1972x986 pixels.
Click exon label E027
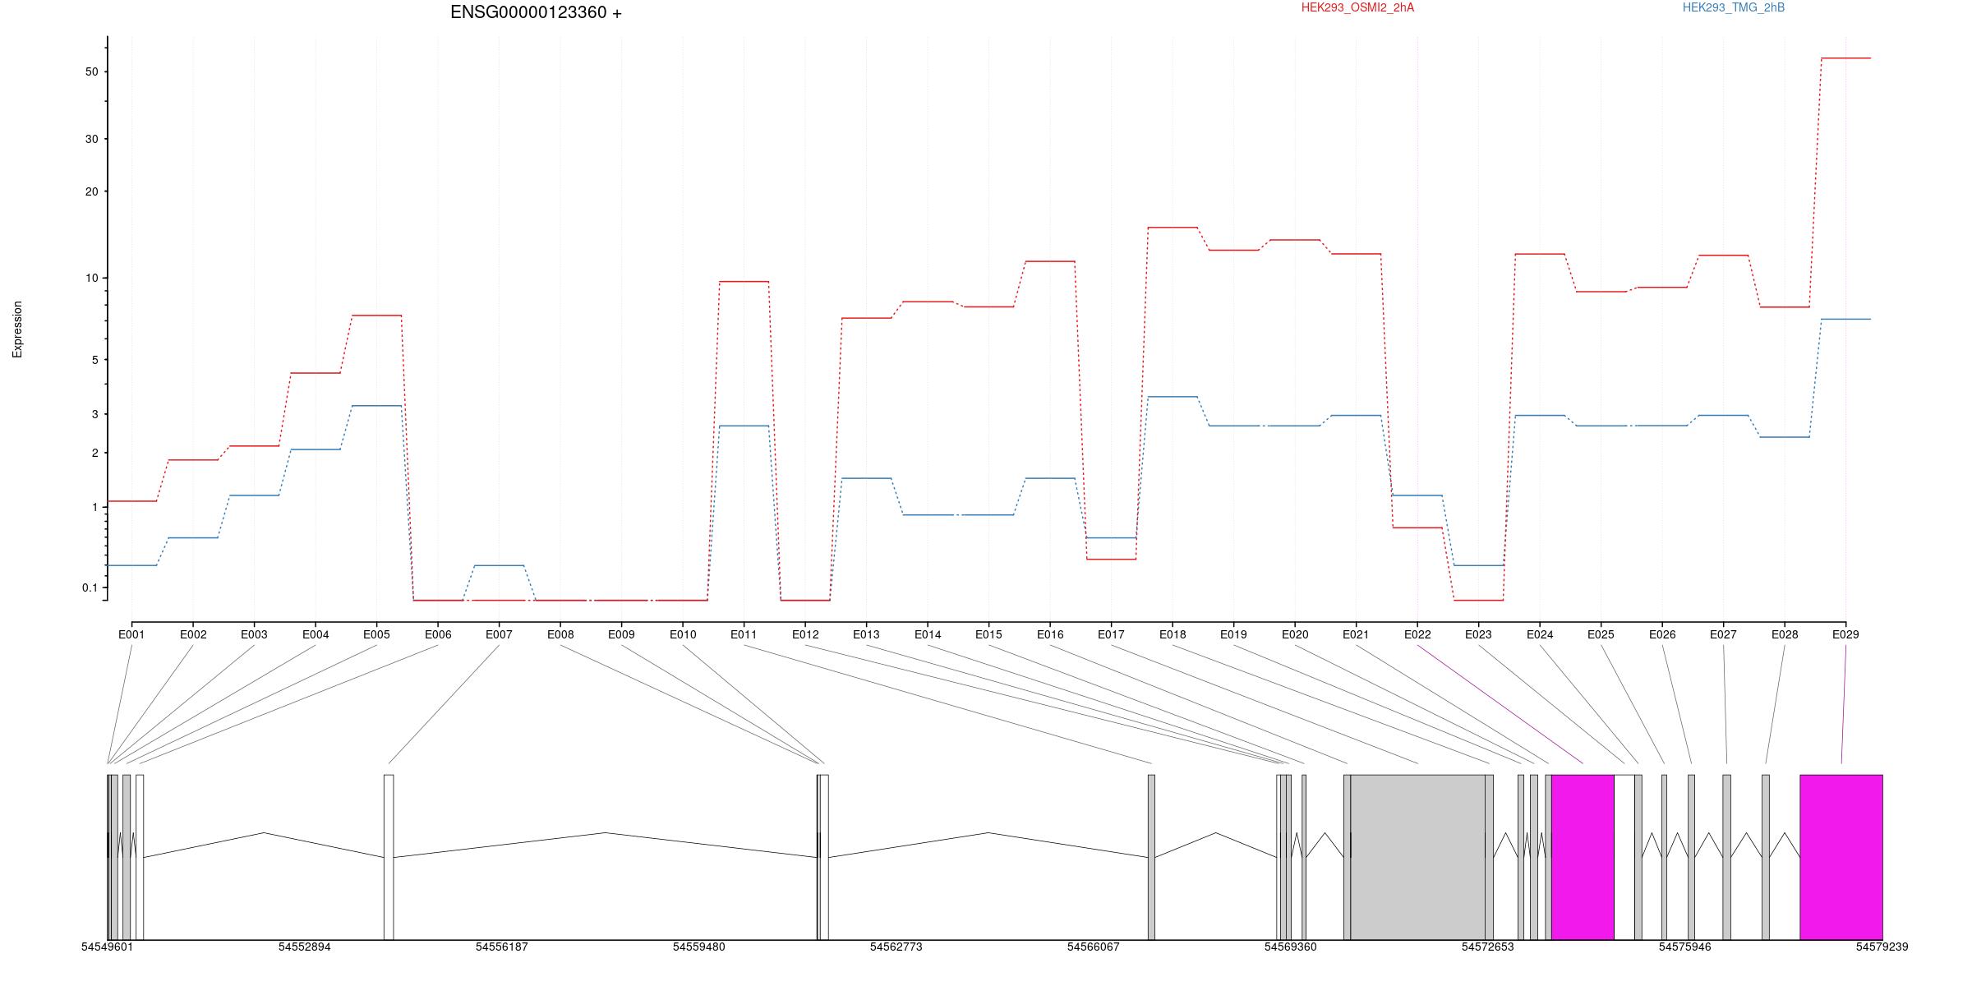click(1723, 634)
